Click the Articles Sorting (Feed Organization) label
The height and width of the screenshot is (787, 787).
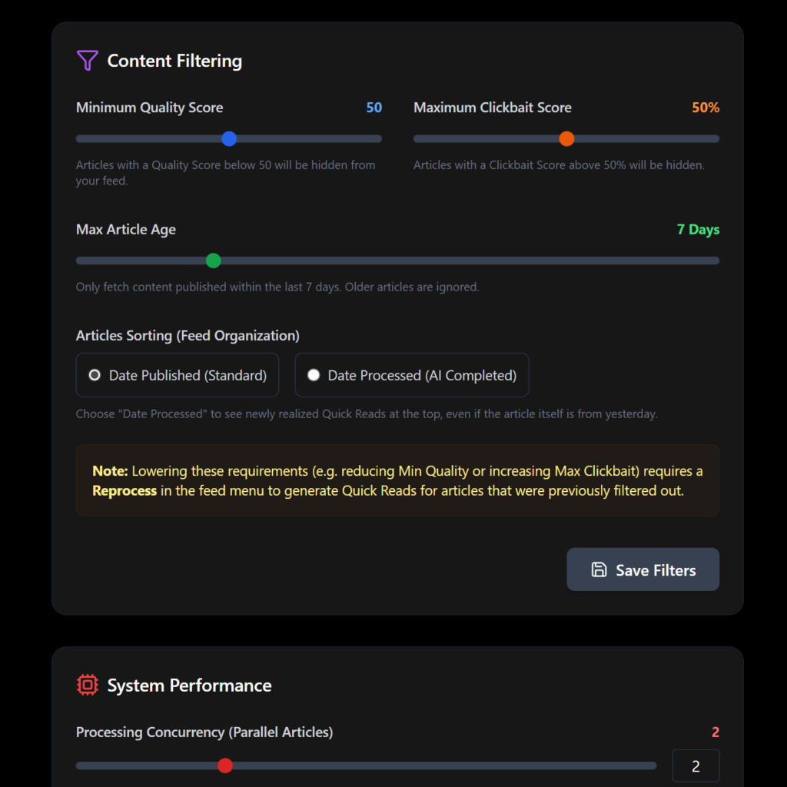coord(188,335)
